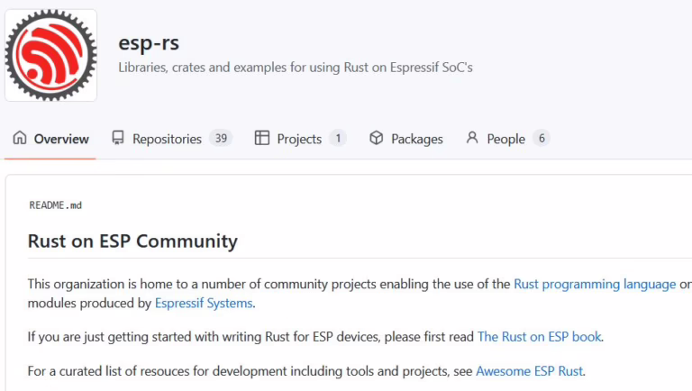Click the People count badge showing 6

[x=541, y=139]
